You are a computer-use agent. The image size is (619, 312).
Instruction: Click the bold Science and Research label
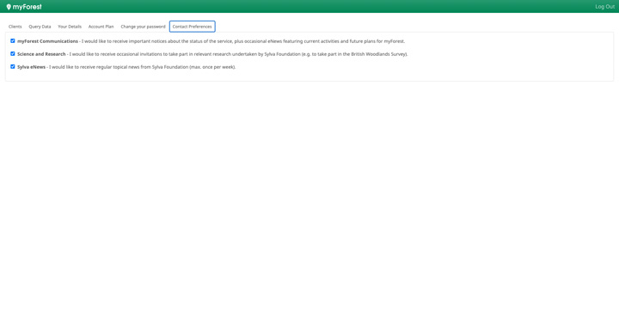[x=41, y=54]
